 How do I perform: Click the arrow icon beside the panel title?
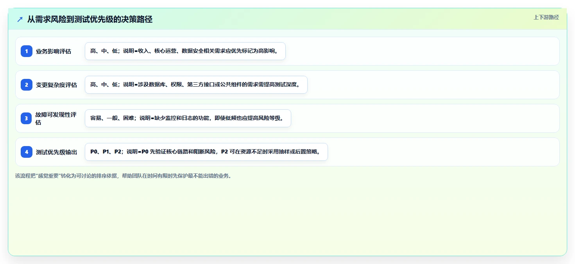(20, 19)
